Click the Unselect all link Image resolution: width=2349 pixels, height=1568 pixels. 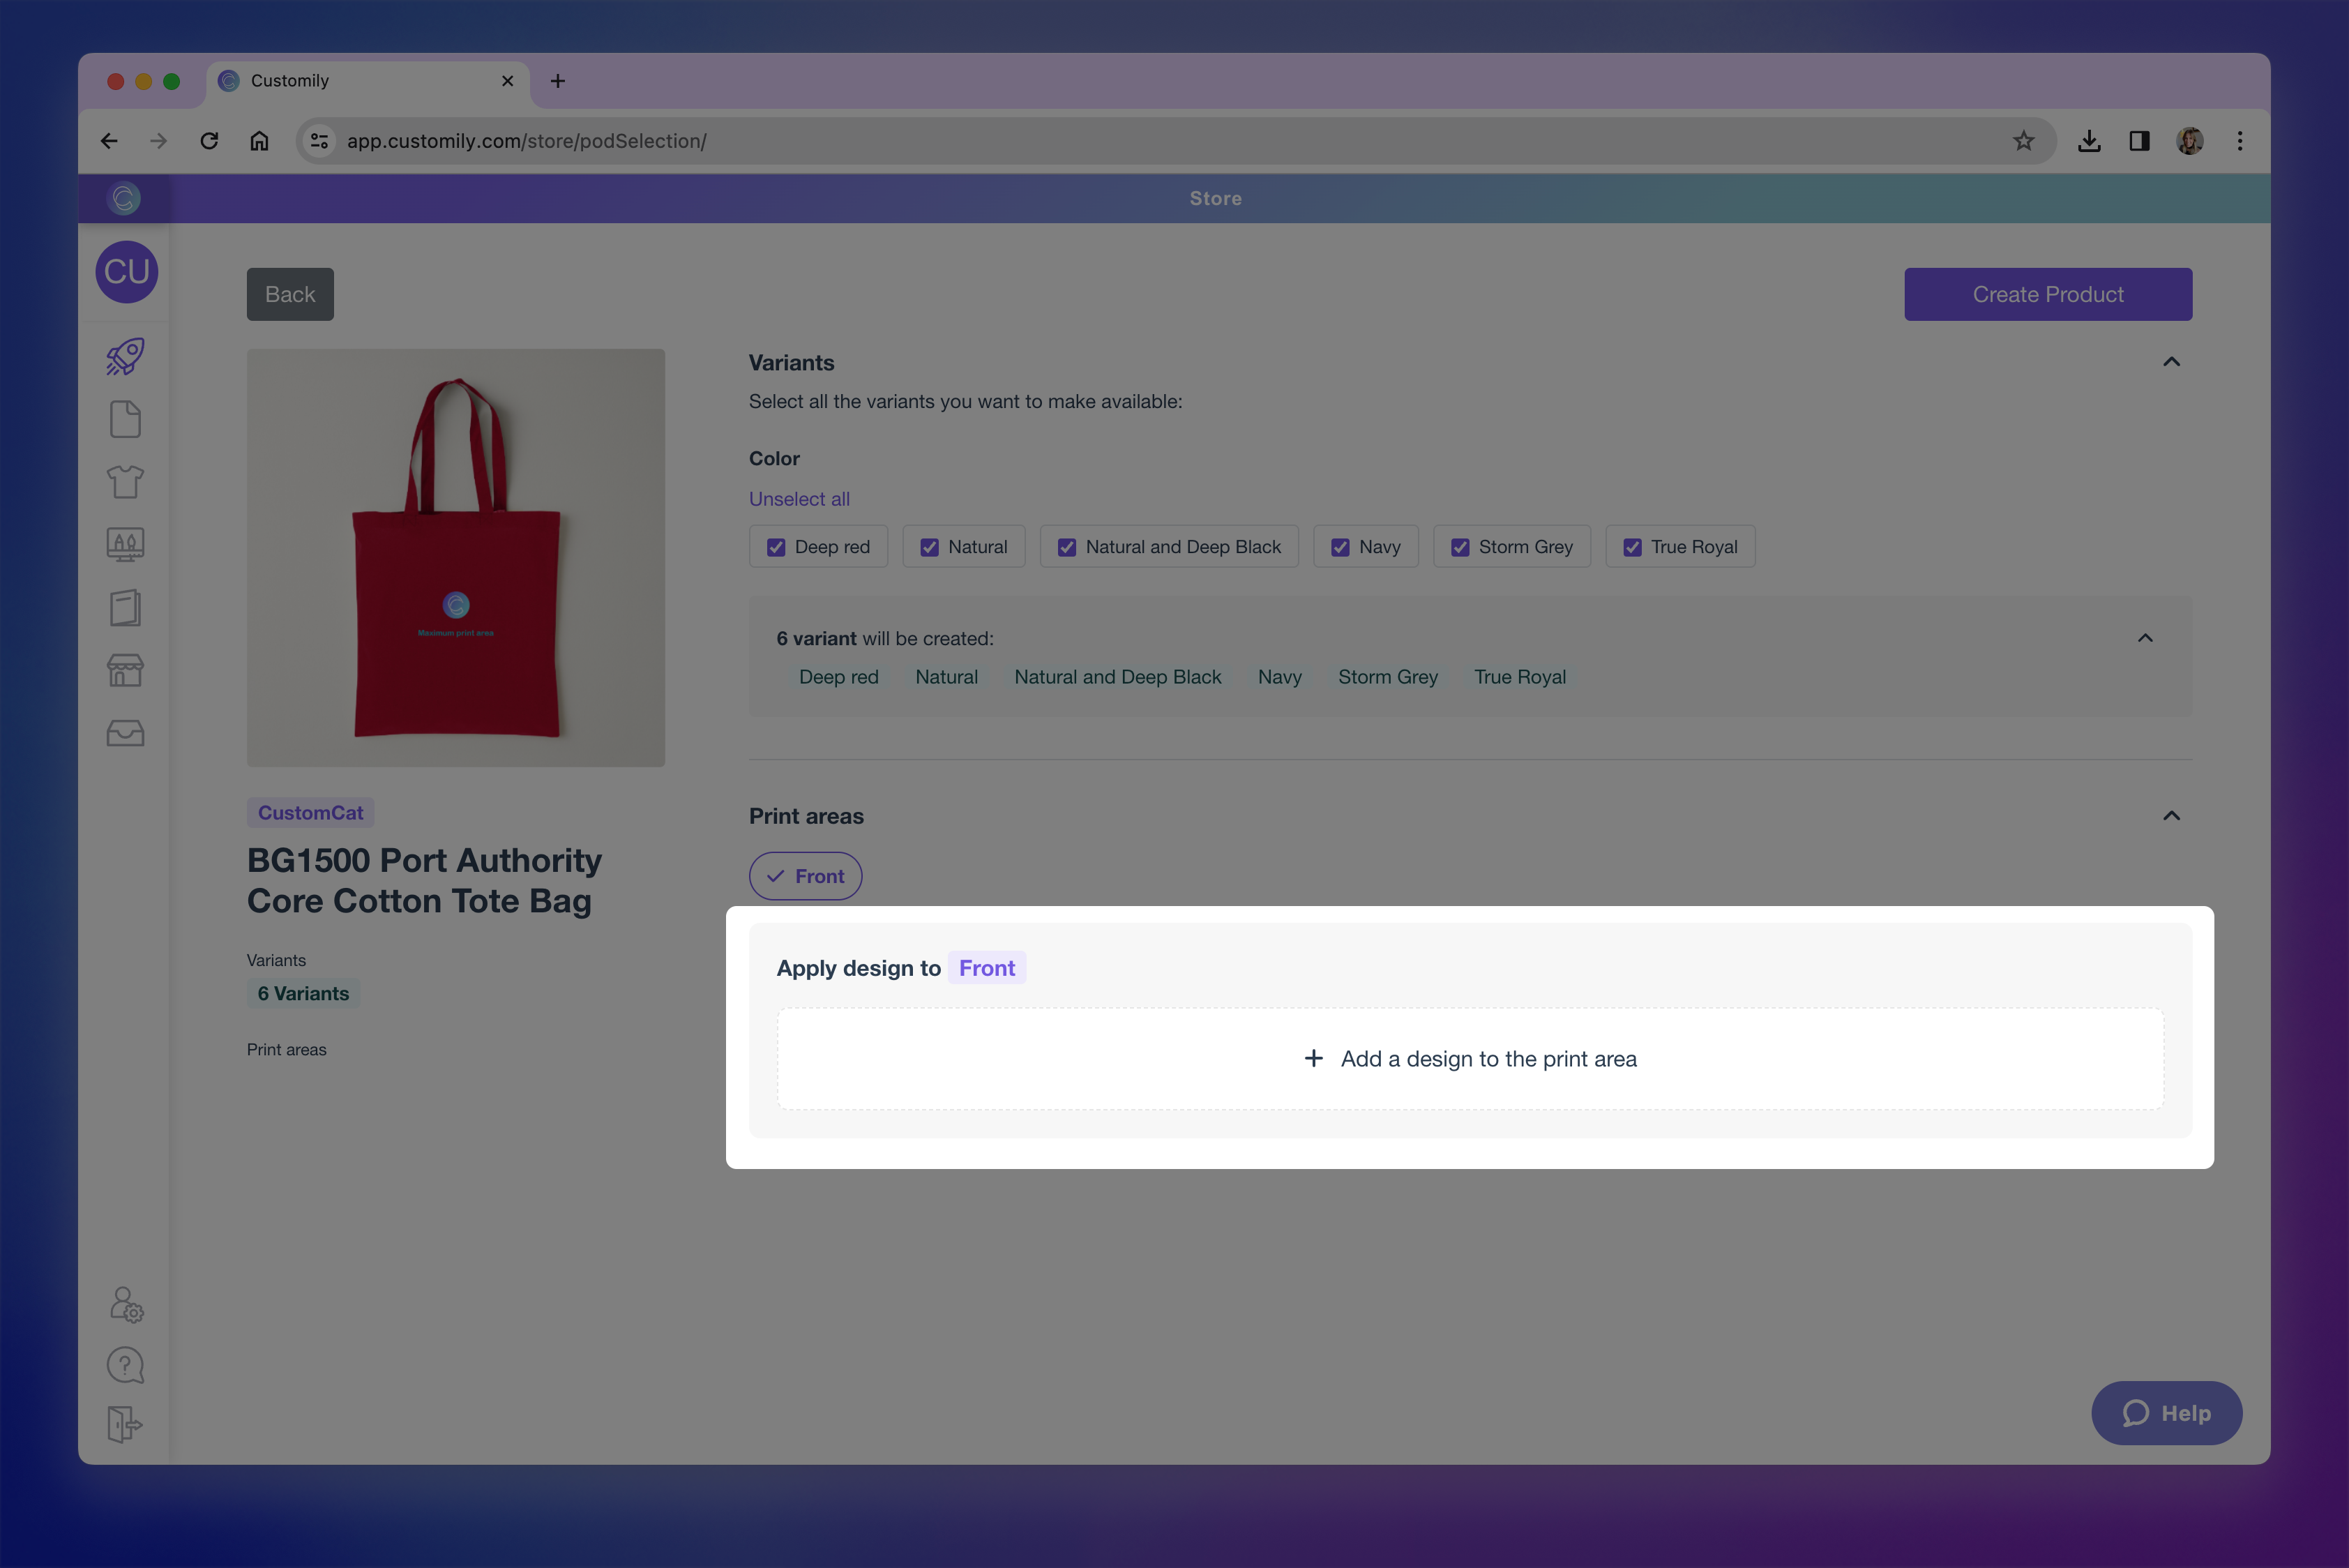[x=799, y=499]
